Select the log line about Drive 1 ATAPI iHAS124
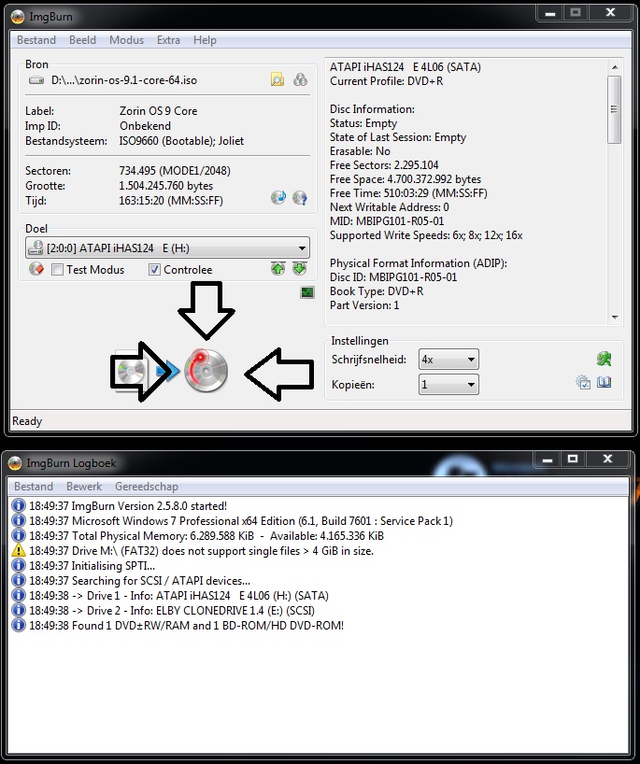This screenshot has width=640, height=764. pos(178,595)
